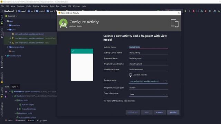The image size is (221, 124).
Task: Expand the androidTest package chevron
Action: [10, 38]
